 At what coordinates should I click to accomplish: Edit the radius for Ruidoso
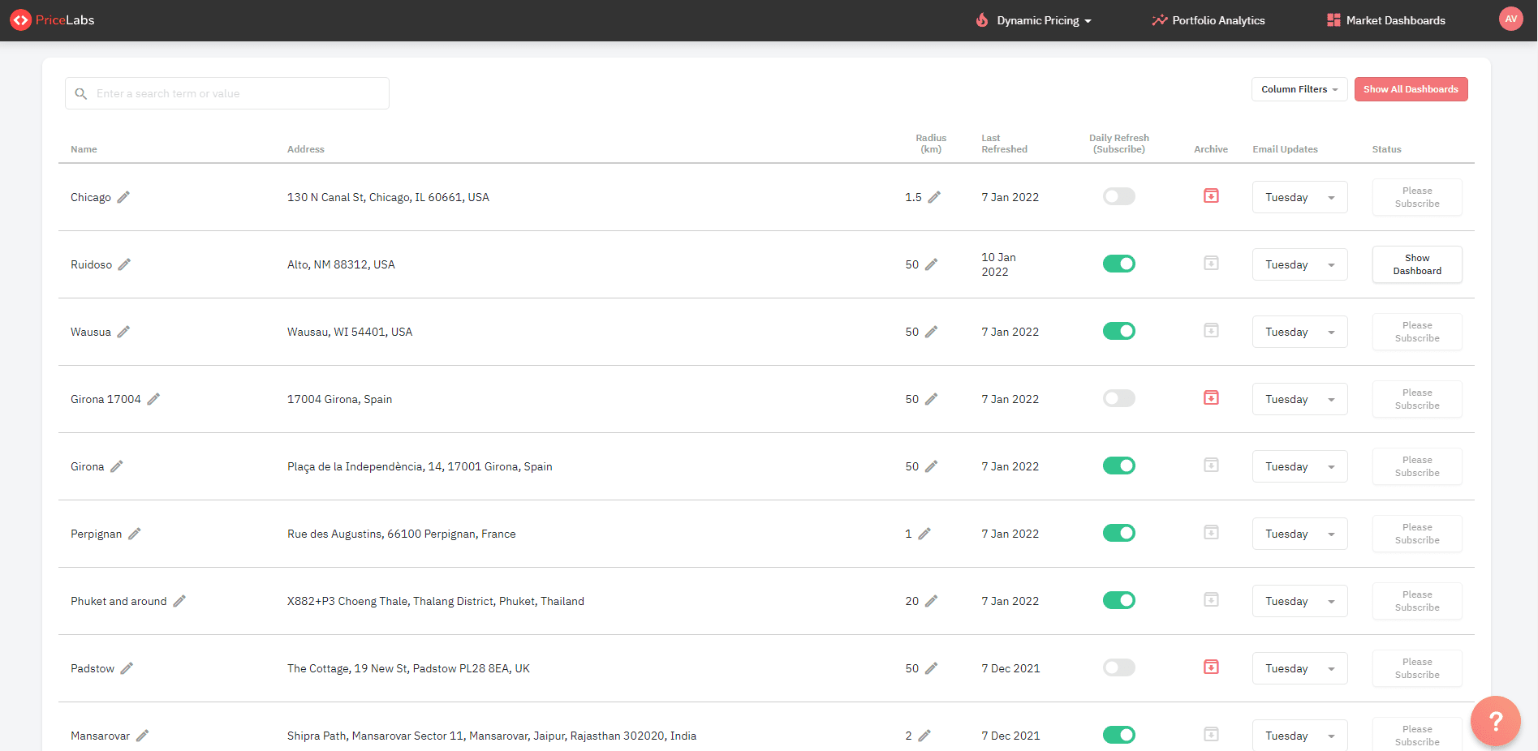(x=932, y=264)
